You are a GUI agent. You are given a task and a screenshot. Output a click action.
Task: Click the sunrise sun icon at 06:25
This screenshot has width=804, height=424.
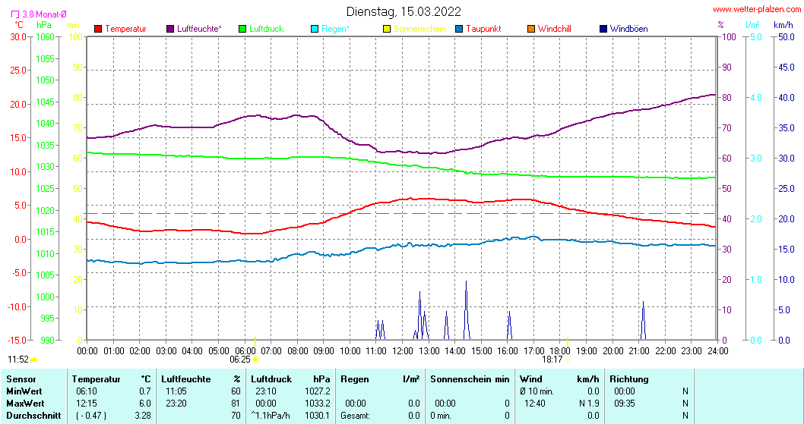point(255,360)
